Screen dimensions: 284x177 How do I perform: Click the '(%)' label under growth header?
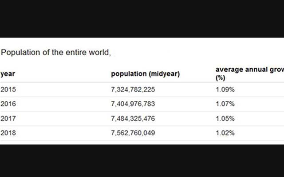[x=220, y=78]
